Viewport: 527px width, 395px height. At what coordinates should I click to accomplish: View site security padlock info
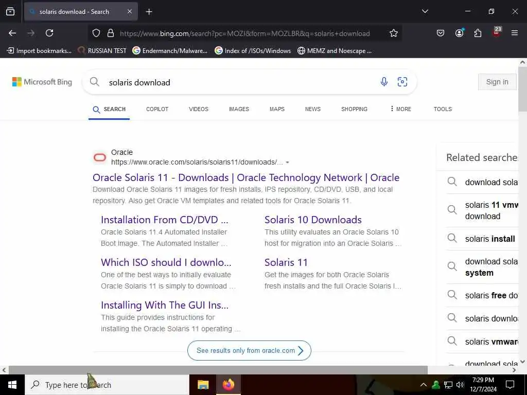[111, 33]
